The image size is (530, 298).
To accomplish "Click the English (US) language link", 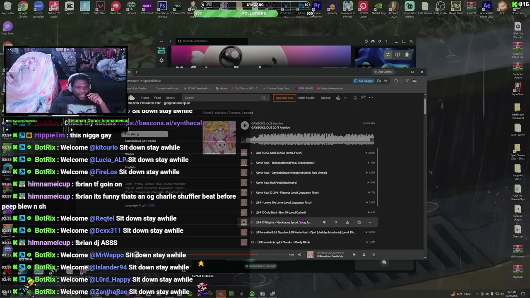I will (x=147, y=205).
